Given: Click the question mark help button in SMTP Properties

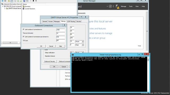Looking at the screenshot, I should click(x=81, y=17).
